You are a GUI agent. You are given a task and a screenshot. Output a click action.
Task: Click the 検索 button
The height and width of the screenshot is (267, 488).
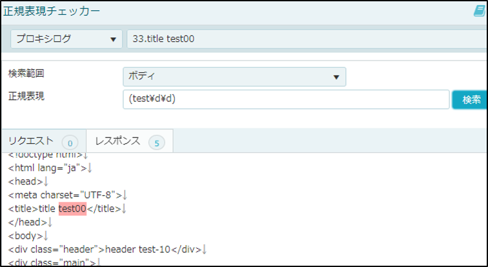[470, 100]
